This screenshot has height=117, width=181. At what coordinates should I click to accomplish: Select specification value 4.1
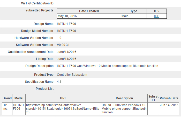(x=59, y=82)
